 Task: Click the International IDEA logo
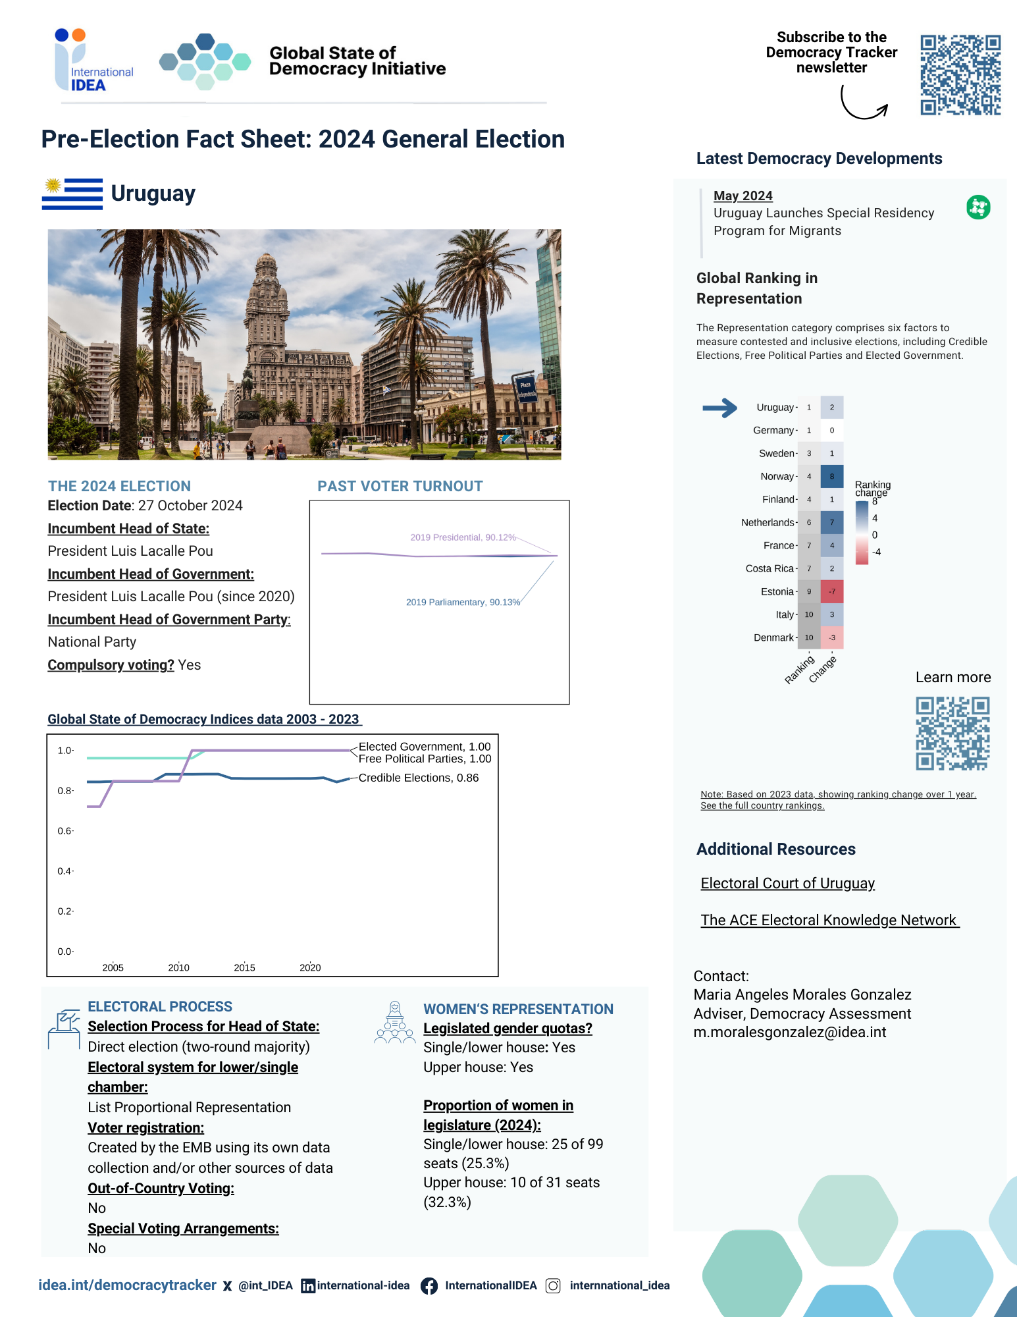pos(92,61)
